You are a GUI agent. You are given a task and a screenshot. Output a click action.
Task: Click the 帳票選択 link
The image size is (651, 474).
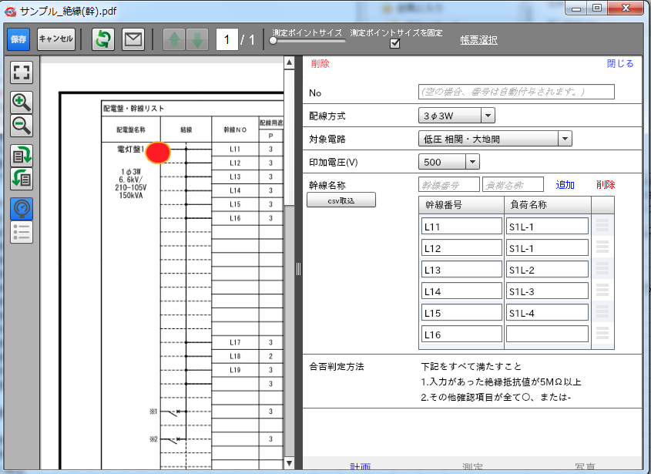tap(478, 40)
